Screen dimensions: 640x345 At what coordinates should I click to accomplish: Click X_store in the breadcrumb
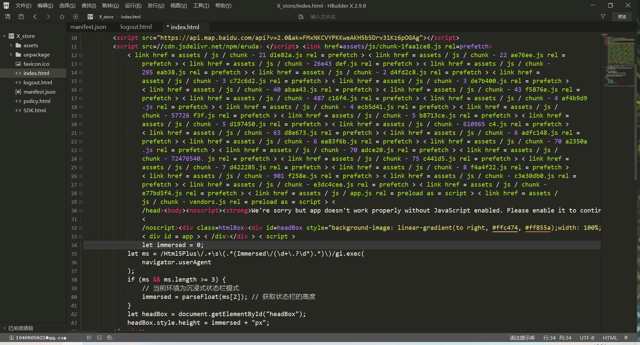(x=106, y=17)
